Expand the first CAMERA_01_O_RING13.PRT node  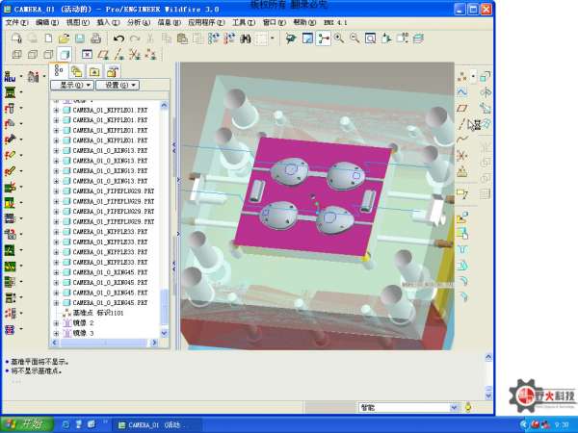tap(56, 151)
